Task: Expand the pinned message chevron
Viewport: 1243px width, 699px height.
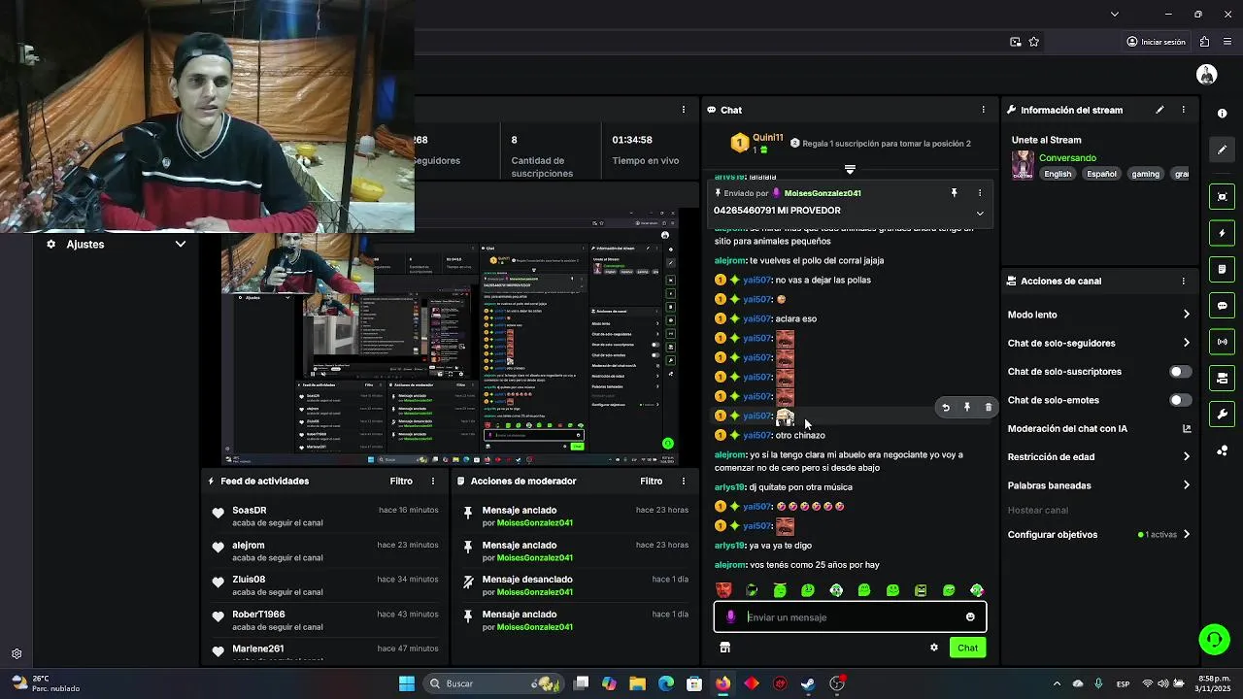Action: [x=979, y=213]
